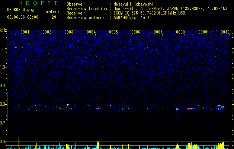
Task: Click the 0908 time marker
Action: 180,32
